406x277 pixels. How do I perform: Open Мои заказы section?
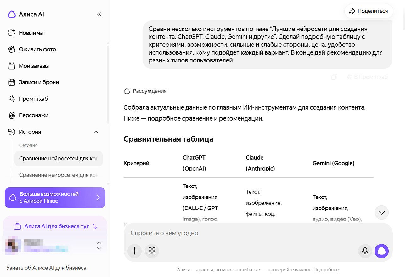(34, 66)
